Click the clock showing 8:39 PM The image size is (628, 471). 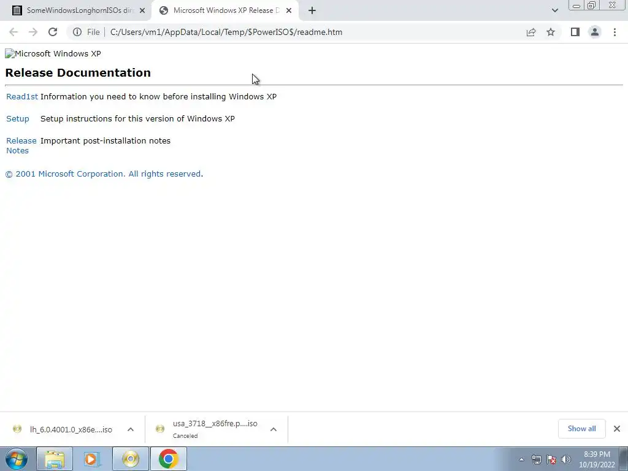pos(597,459)
